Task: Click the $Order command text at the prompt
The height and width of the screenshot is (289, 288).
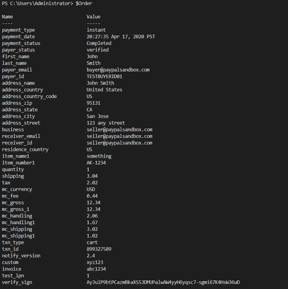Action: coord(84,3)
